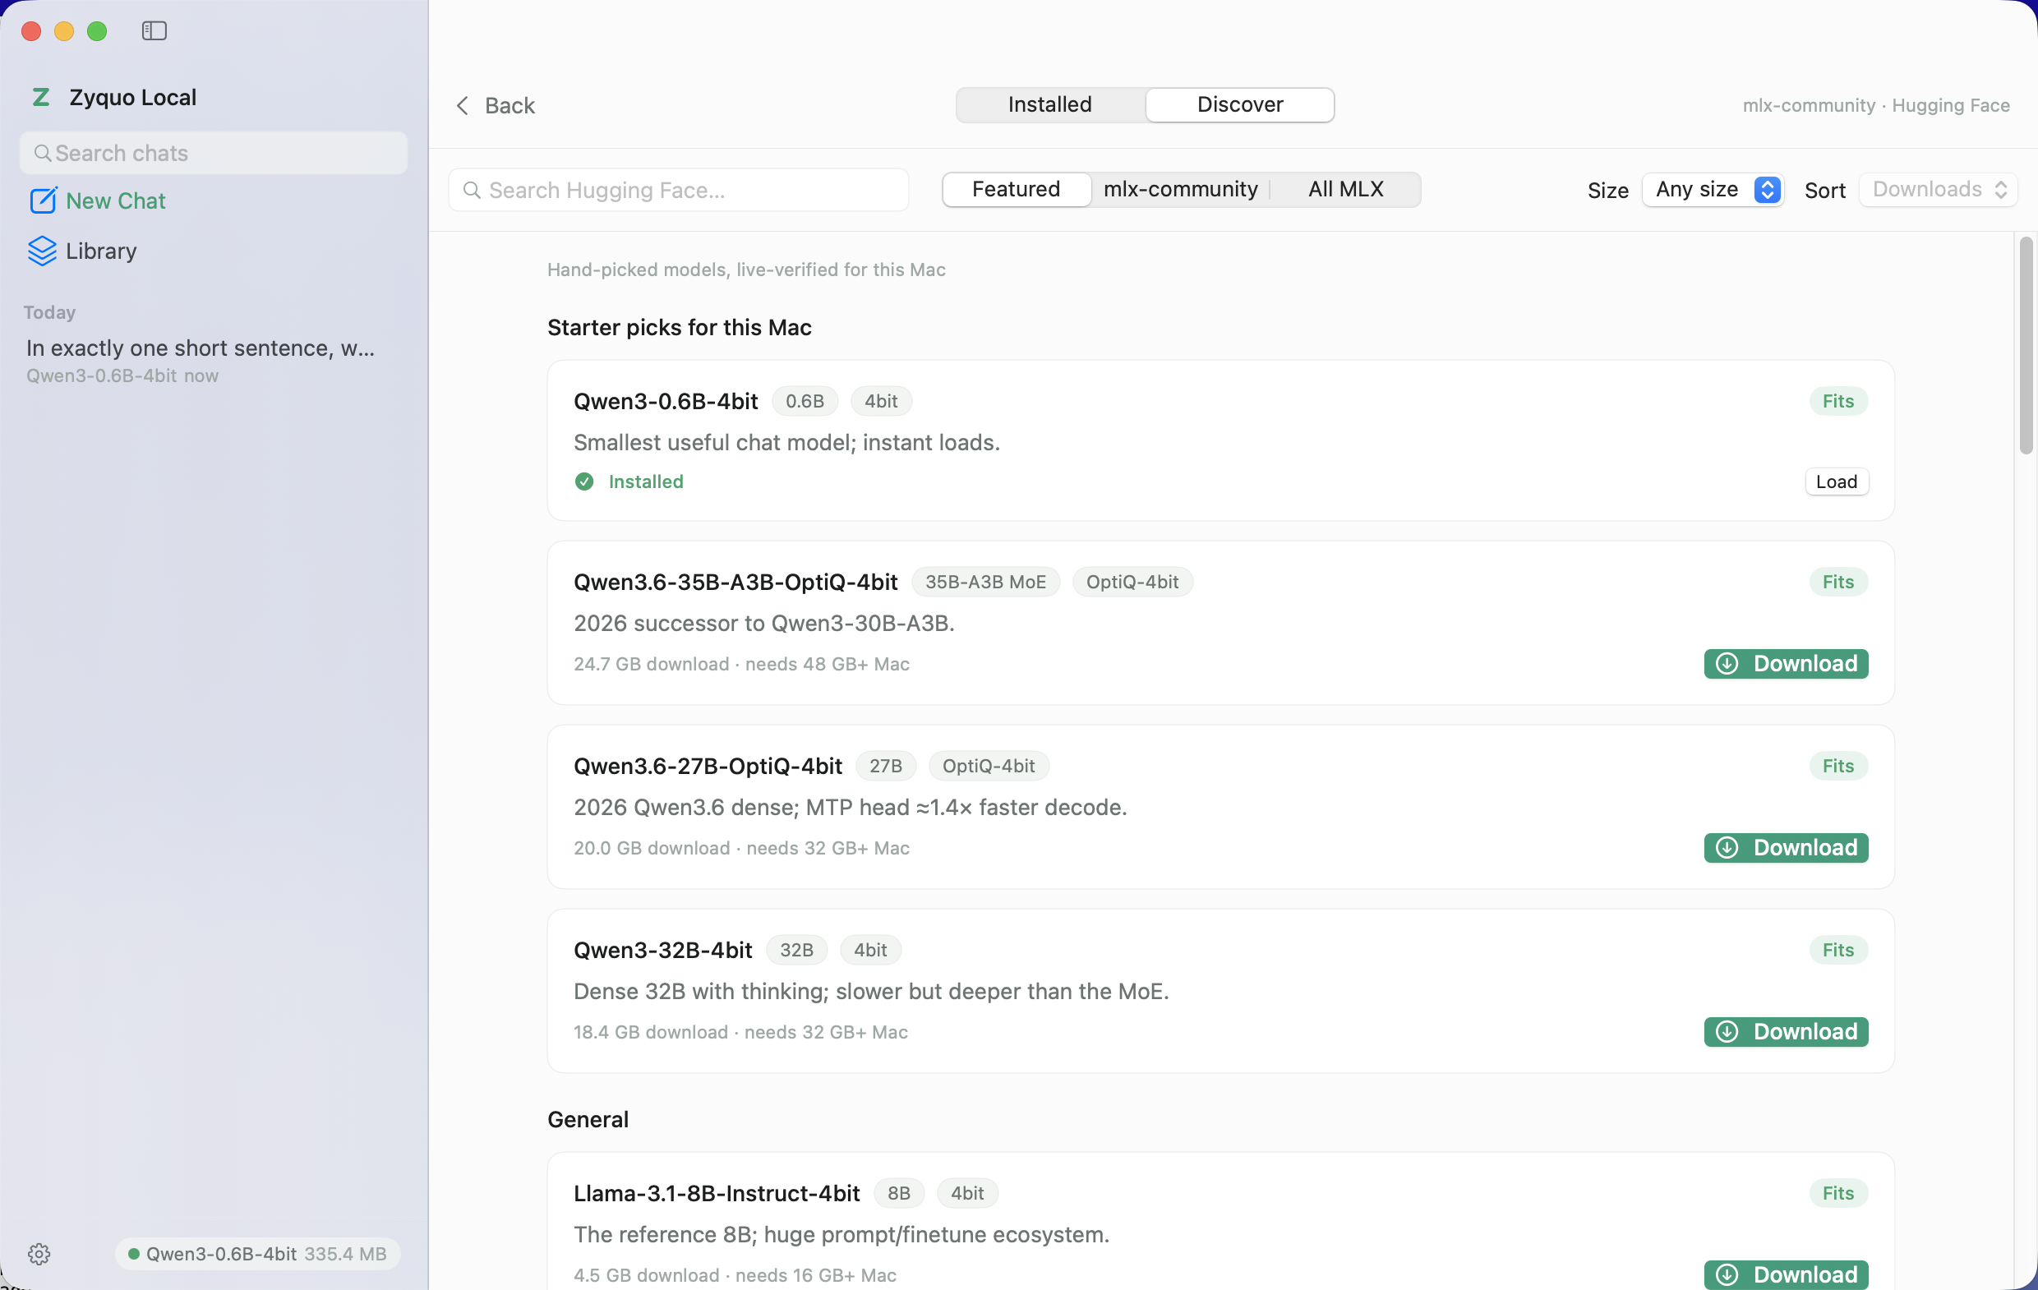
Task: Click the 27B size tag
Action: point(886,766)
